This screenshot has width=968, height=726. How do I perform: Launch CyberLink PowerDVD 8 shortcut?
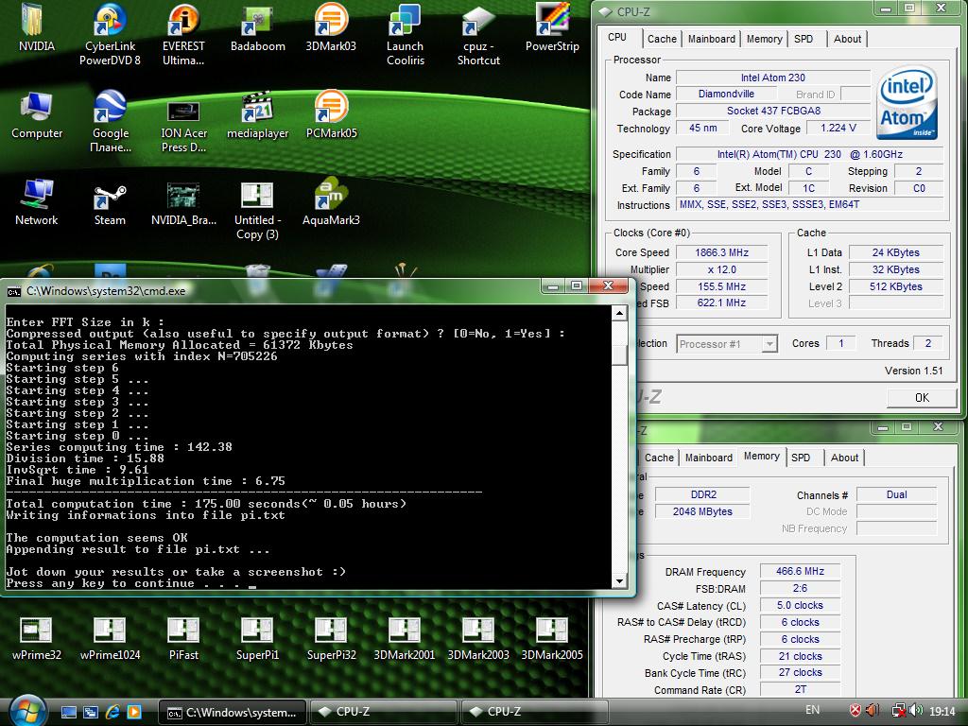pyautogui.click(x=110, y=35)
